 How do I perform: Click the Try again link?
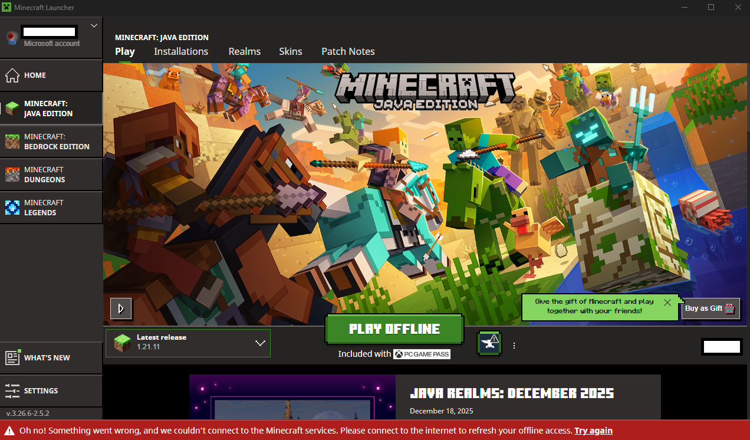[593, 431]
